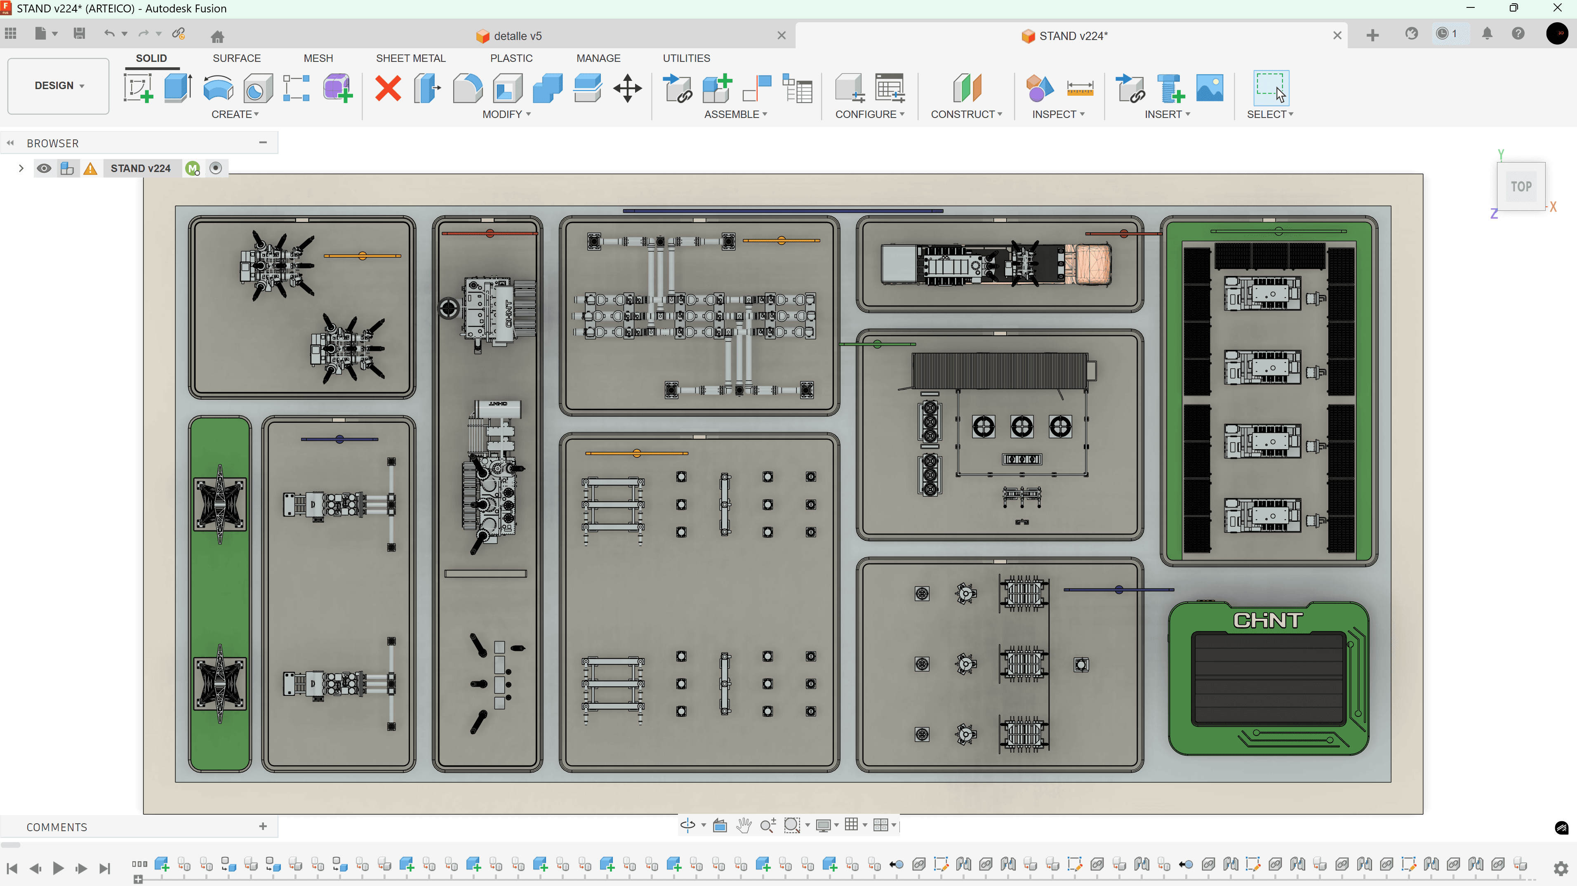This screenshot has width=1577, height=886.
Task: Toggle visibility eye of STAND v224
Action: click(43, 168)
